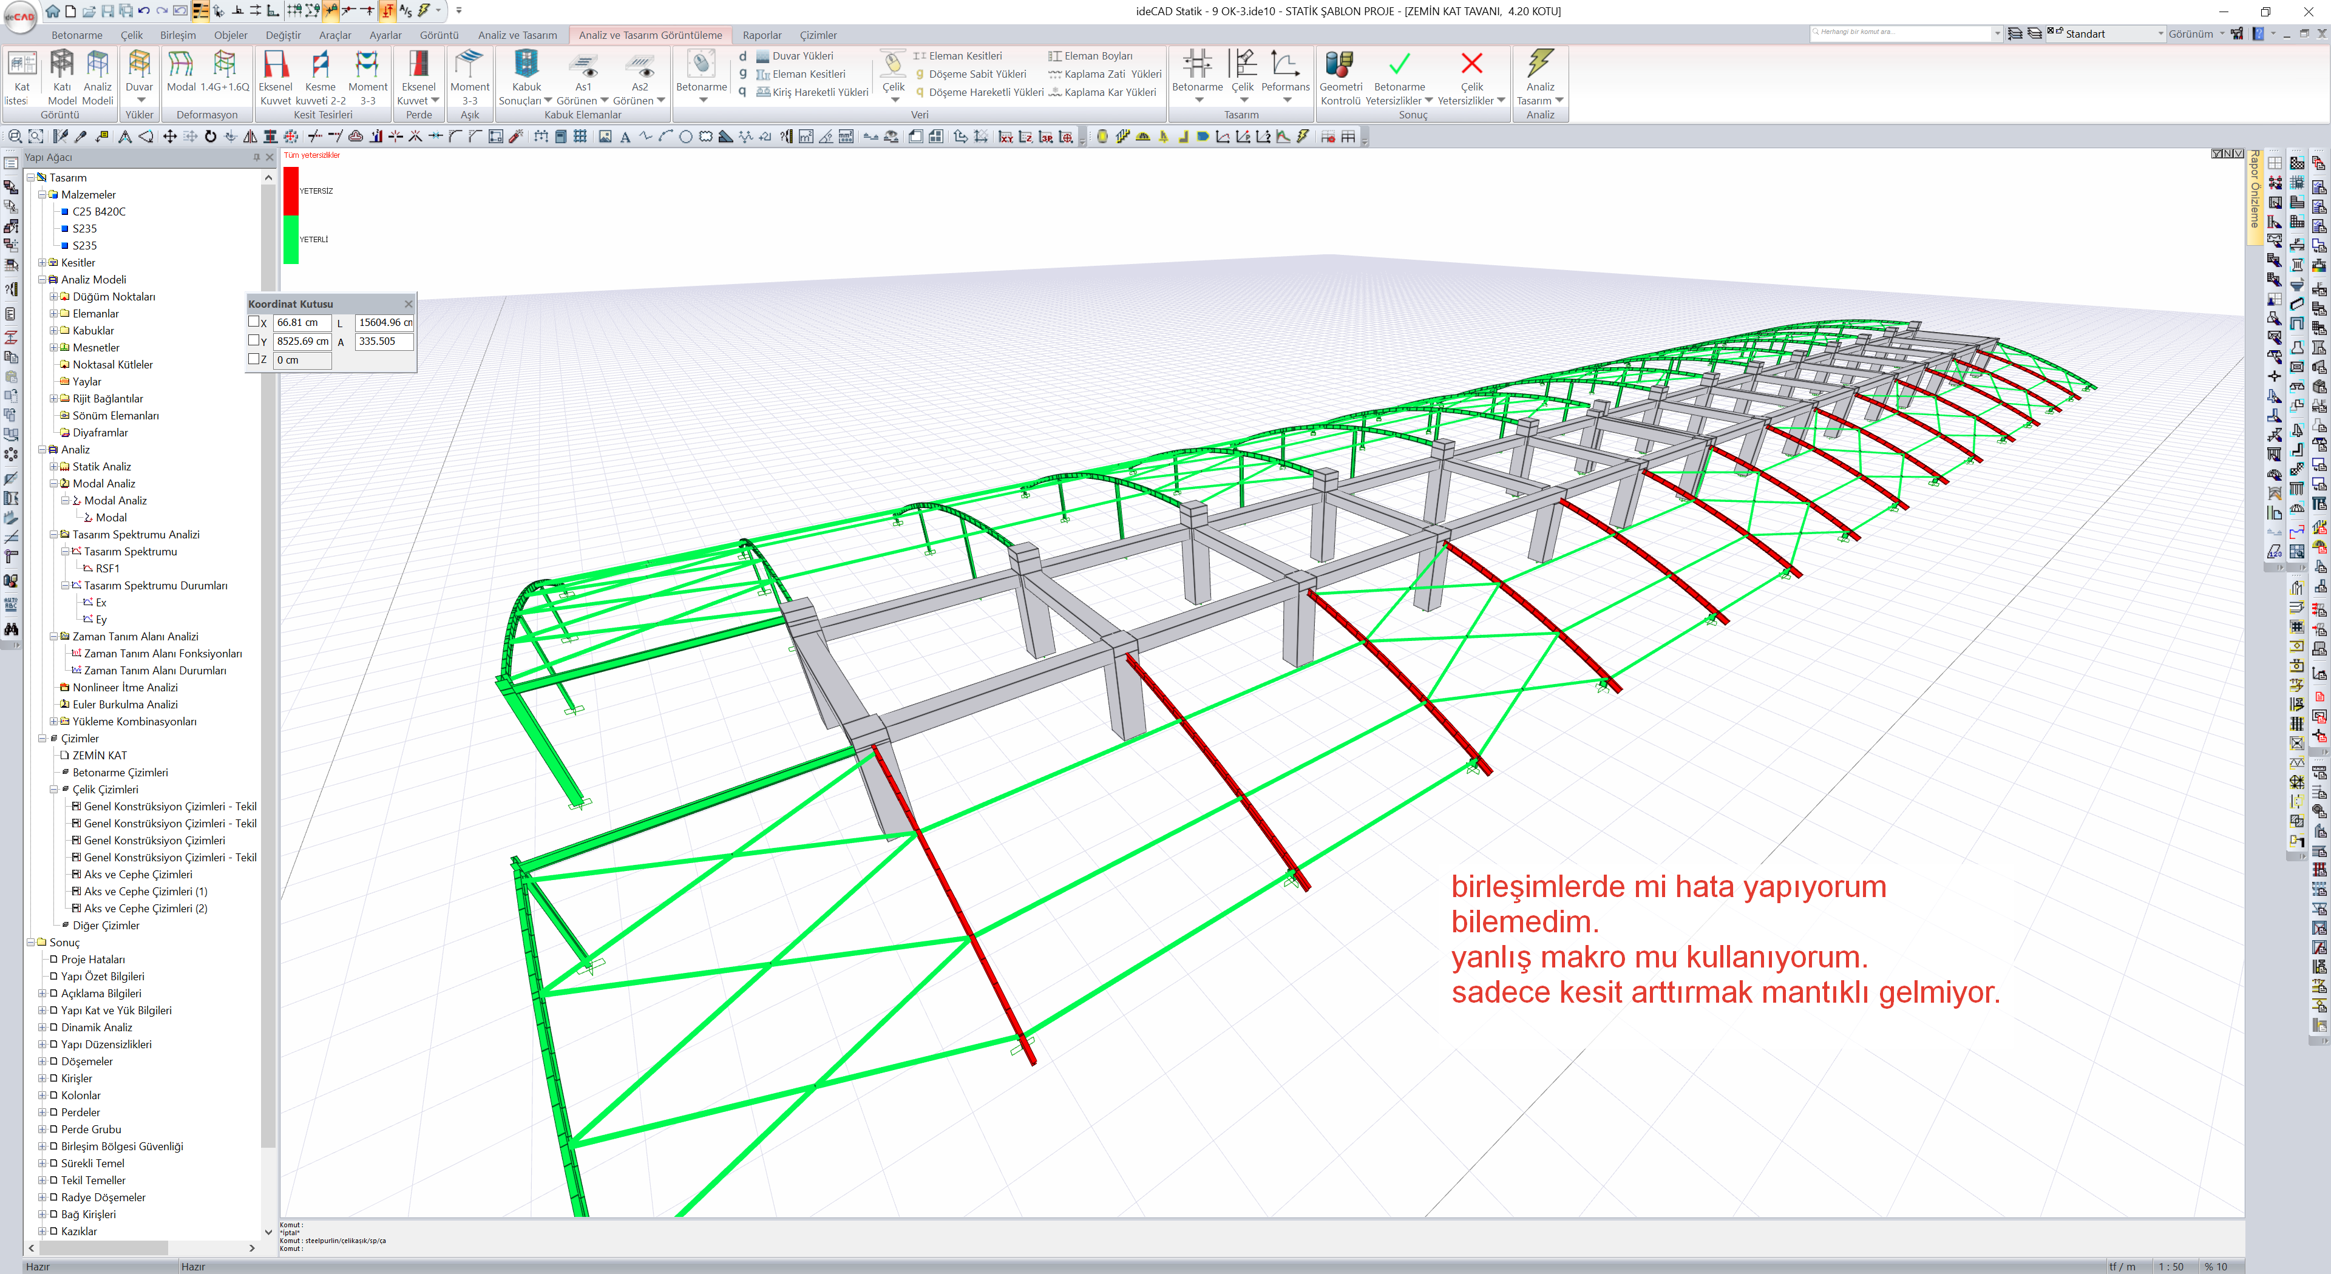Show Kesme kuvveti 2-2 diagram
This screenshot has height=1274, width=2331.
coord(321,77)
